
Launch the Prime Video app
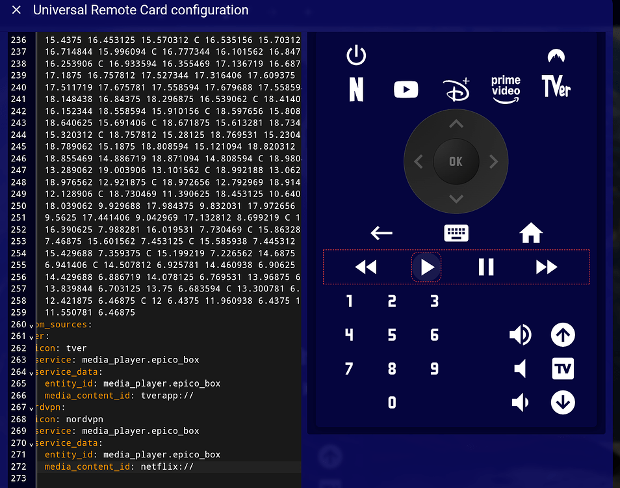[506, 89]
